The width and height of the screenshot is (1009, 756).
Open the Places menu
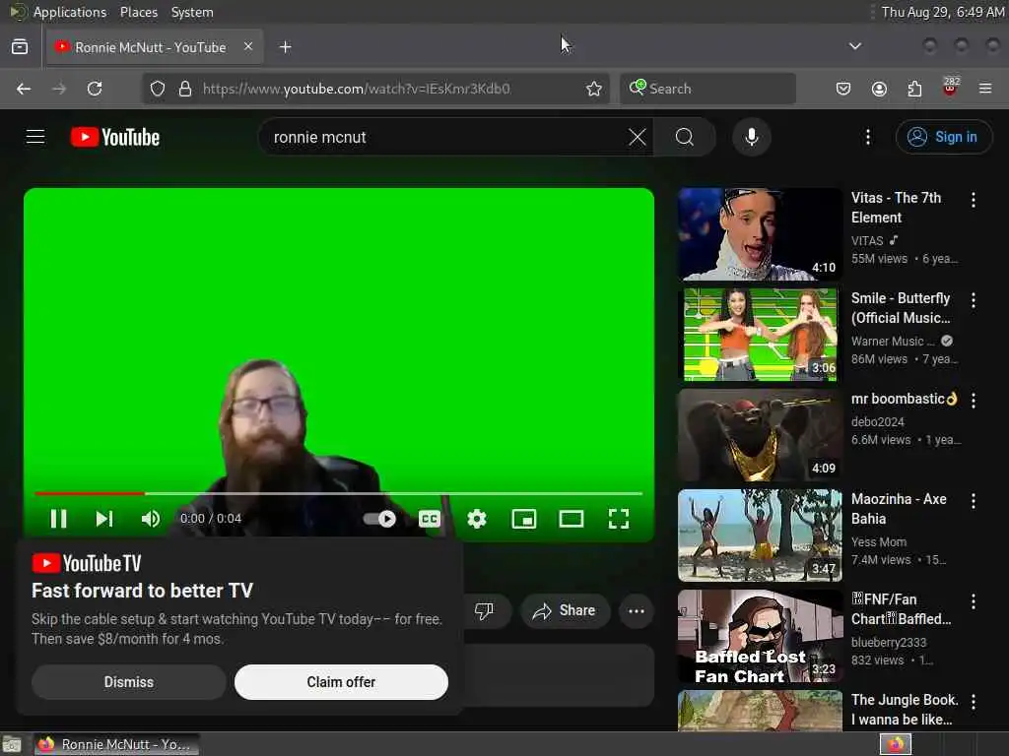[x=138, y=12]
